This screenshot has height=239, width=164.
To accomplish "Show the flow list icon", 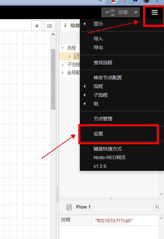I will click(50, 26).
